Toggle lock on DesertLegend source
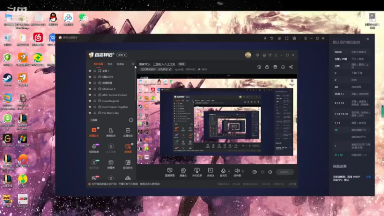384x216 pixels. pos(95,101)
